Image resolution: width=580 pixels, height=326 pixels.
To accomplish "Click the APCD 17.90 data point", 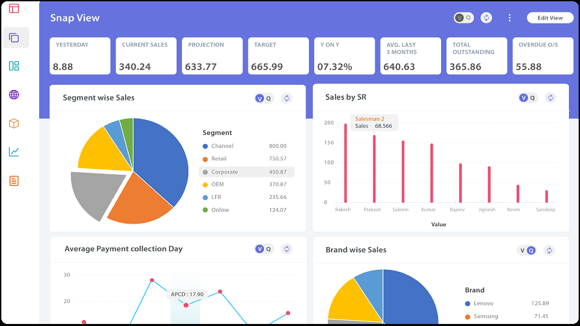I will [x=186, y=305].
